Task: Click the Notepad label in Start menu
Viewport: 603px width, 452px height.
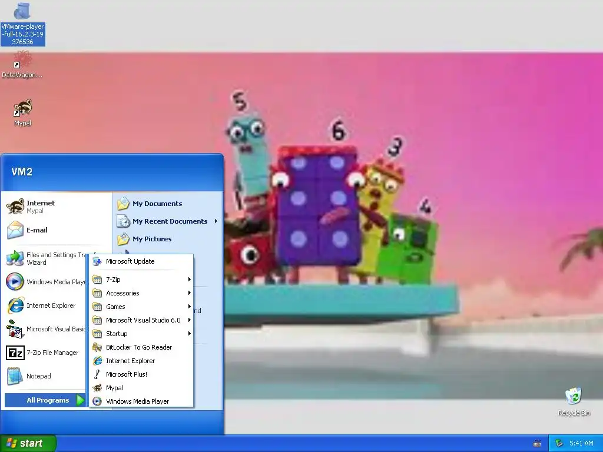Action: [38, 376]
